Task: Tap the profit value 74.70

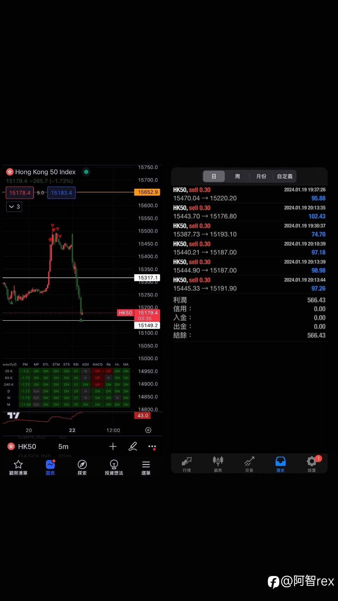Action: pos(318,234)
